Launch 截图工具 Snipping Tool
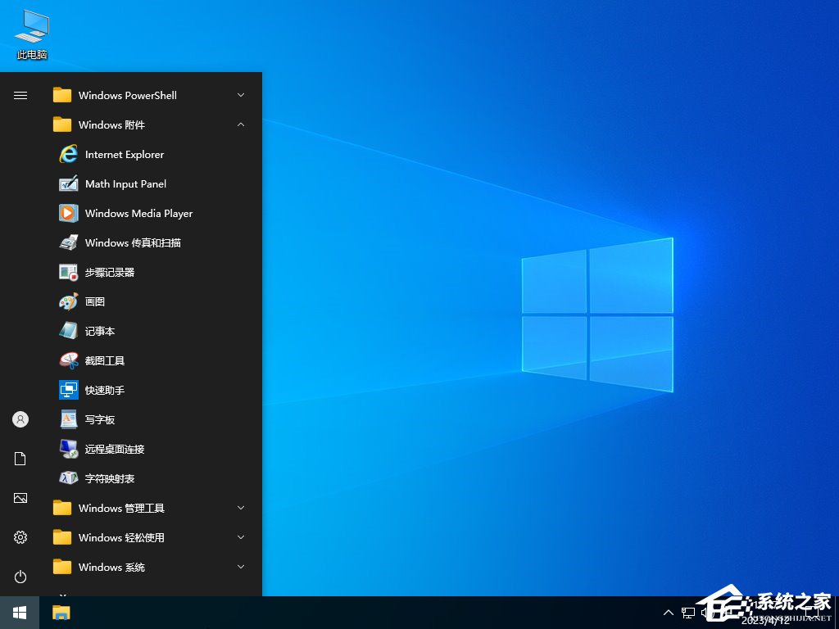Image resolution: width=839 pixels, height=629 pixels. click(x=150, y=360)
